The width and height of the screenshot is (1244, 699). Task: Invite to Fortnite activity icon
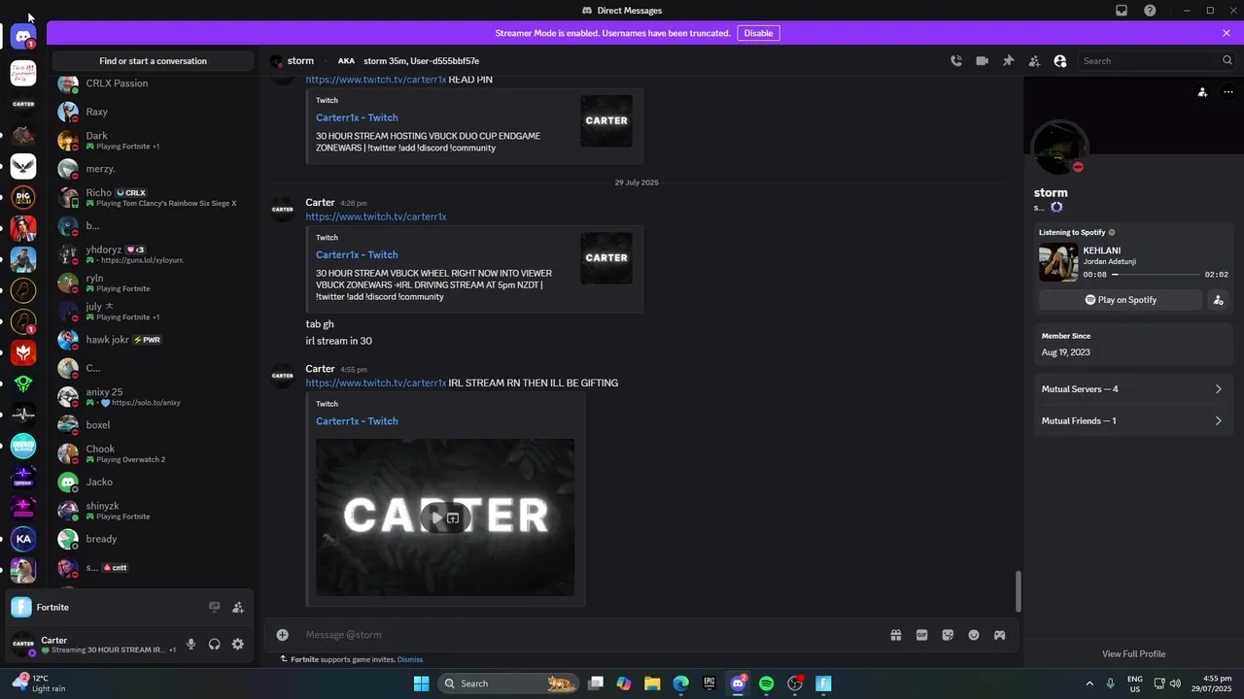tap(238, 607)
